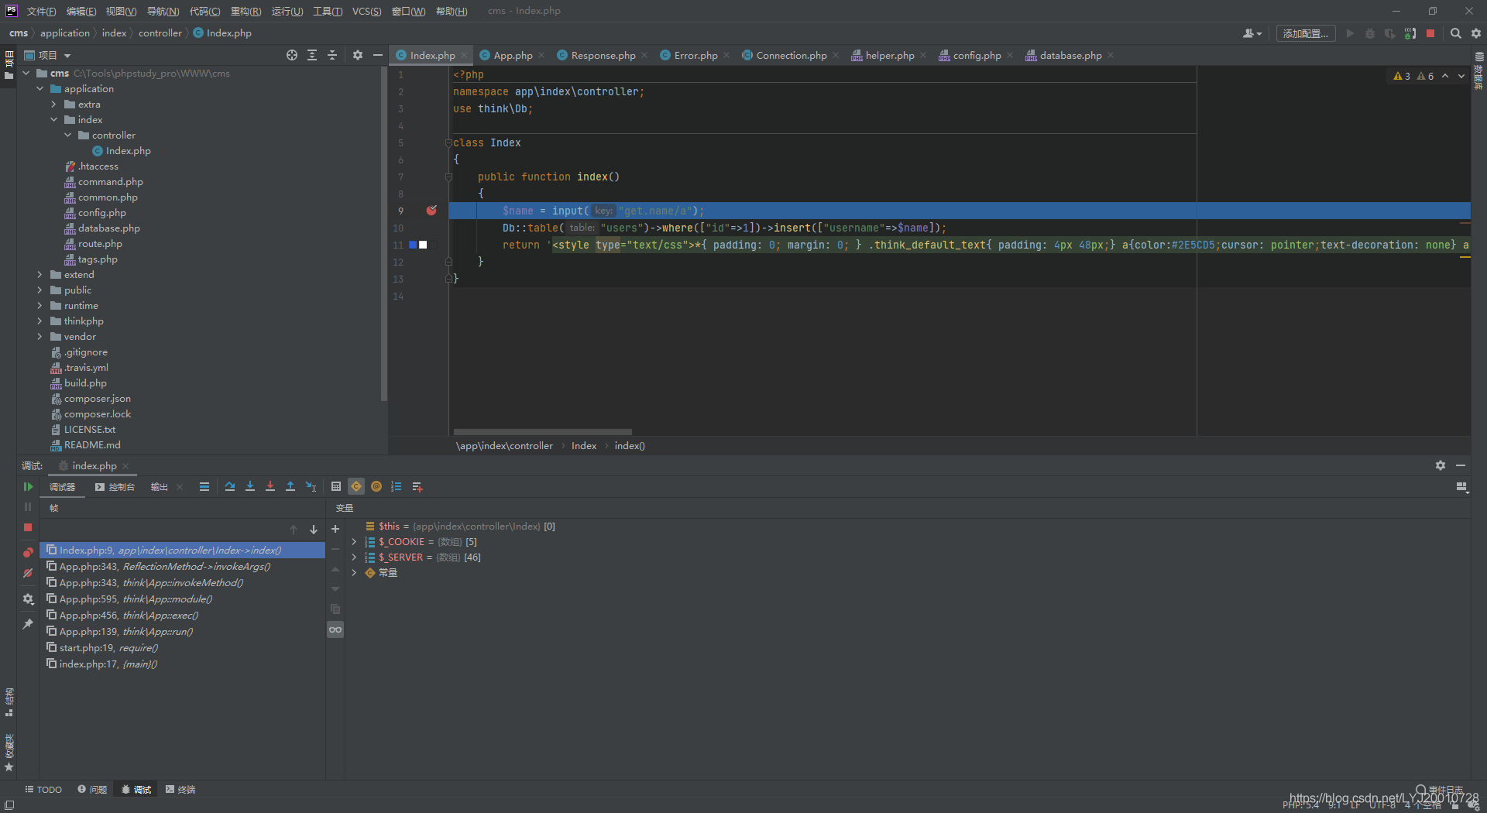Click Collapse All in project panel
Screen dimensions: 1487x813
click(x=332, y=55)
